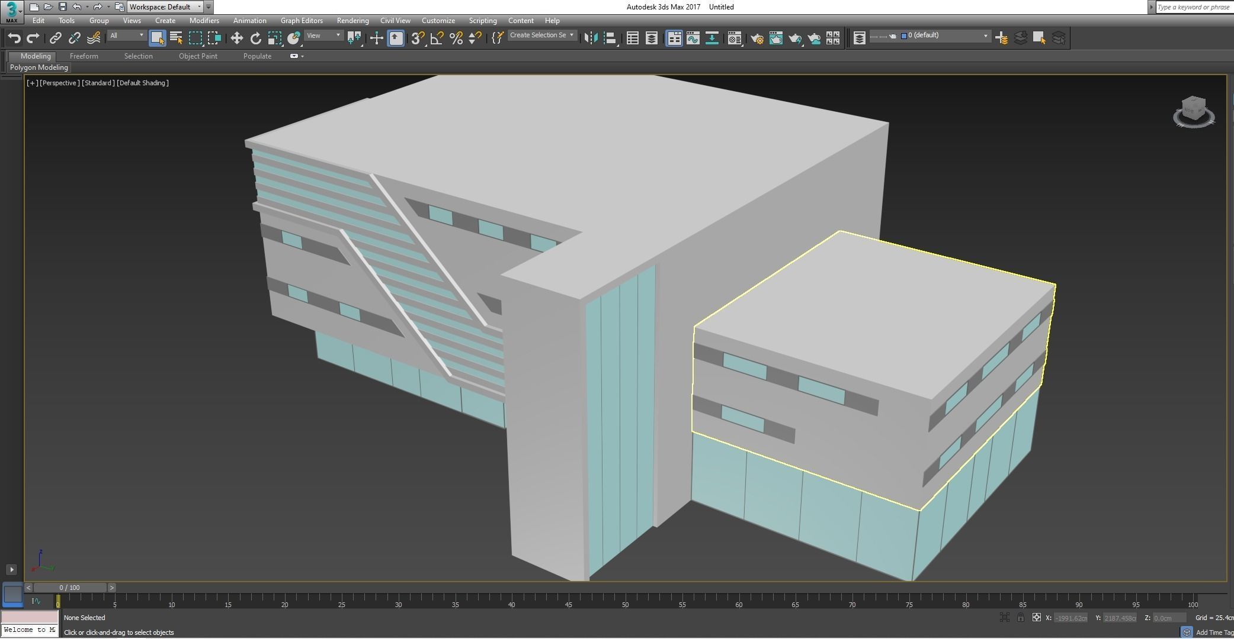Toggle Angle Snap
The height and width of the screenshot is (639, 1234).
click(x=437, y=38)
